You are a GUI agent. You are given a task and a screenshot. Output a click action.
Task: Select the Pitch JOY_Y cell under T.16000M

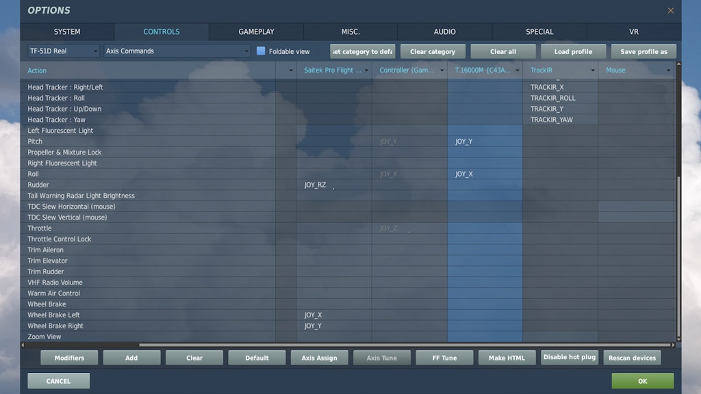pyautogui.click(x=484, y=142)
